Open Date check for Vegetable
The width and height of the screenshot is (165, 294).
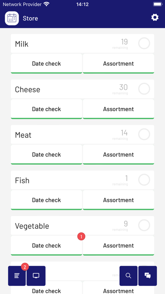(46, 245)
